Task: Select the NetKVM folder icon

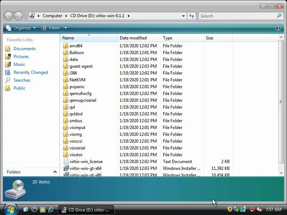Action: [66, 80]
